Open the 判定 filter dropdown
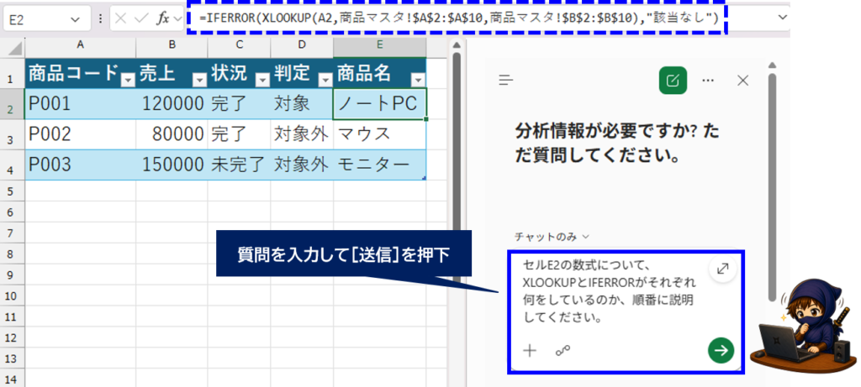Screen dimensions: 861x387 (x=326, y=81)
